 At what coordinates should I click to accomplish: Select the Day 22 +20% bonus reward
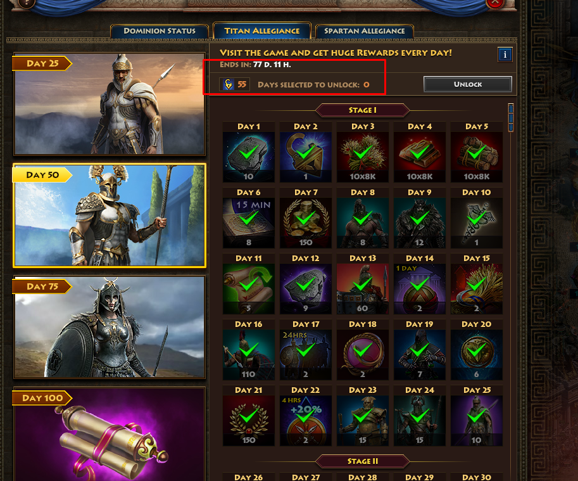305,421
